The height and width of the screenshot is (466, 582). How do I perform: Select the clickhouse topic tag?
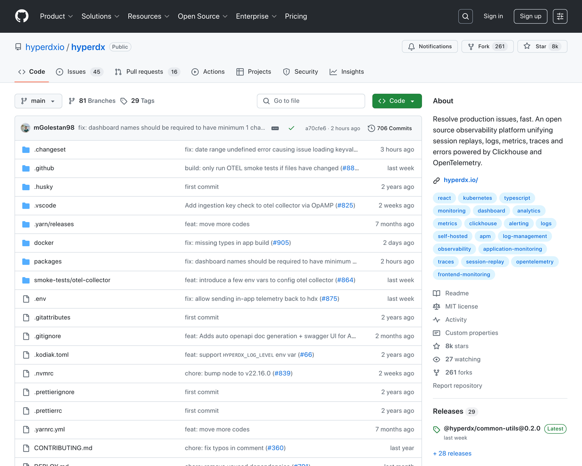[483, 224]
